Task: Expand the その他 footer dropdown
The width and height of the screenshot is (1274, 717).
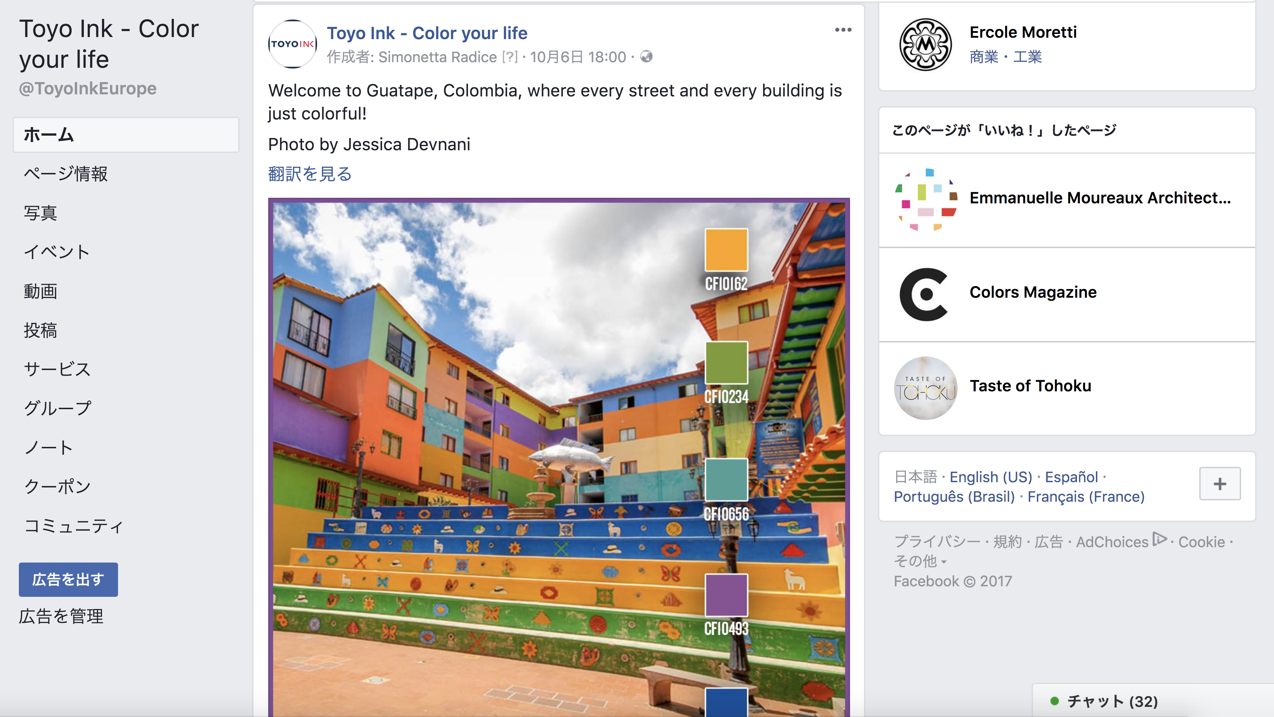Action: [x=920, y=561]
